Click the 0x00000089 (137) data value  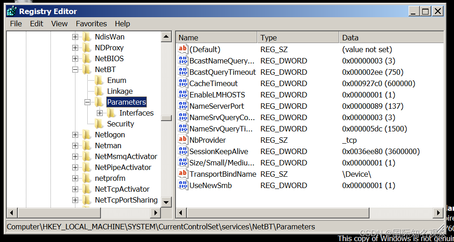(x=373, y=106)
